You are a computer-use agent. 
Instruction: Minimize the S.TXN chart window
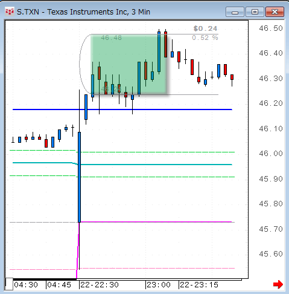click(x=235, y=12)
